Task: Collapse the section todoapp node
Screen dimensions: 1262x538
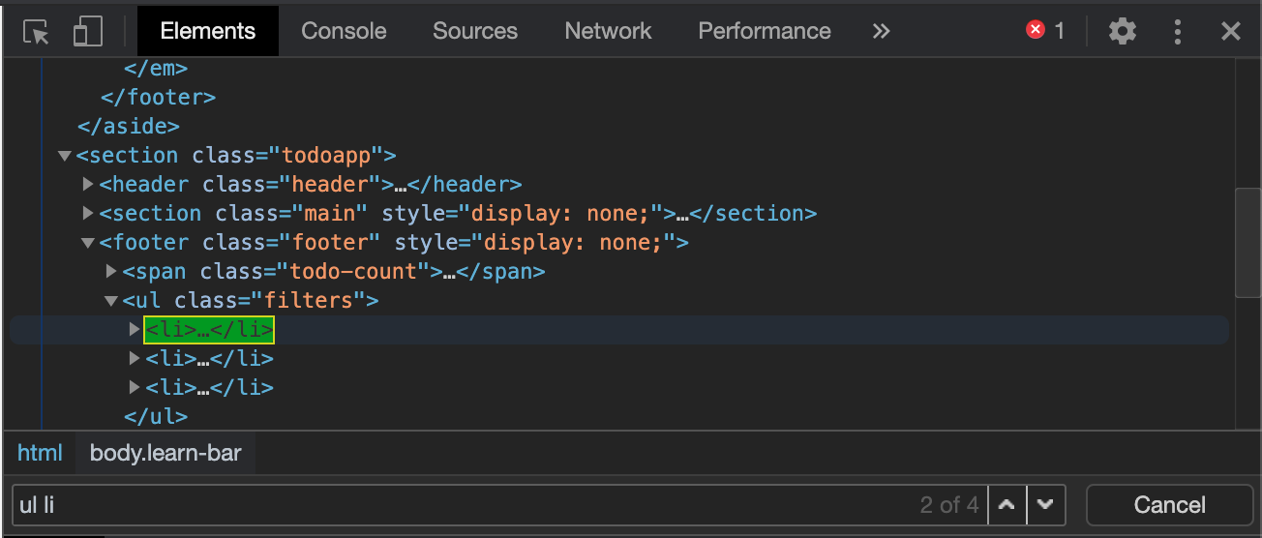Action: click(x=65, y=155)
